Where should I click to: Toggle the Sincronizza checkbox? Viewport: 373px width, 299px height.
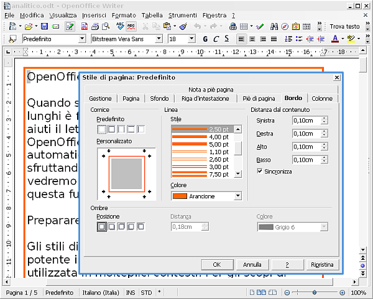(259, 171)
